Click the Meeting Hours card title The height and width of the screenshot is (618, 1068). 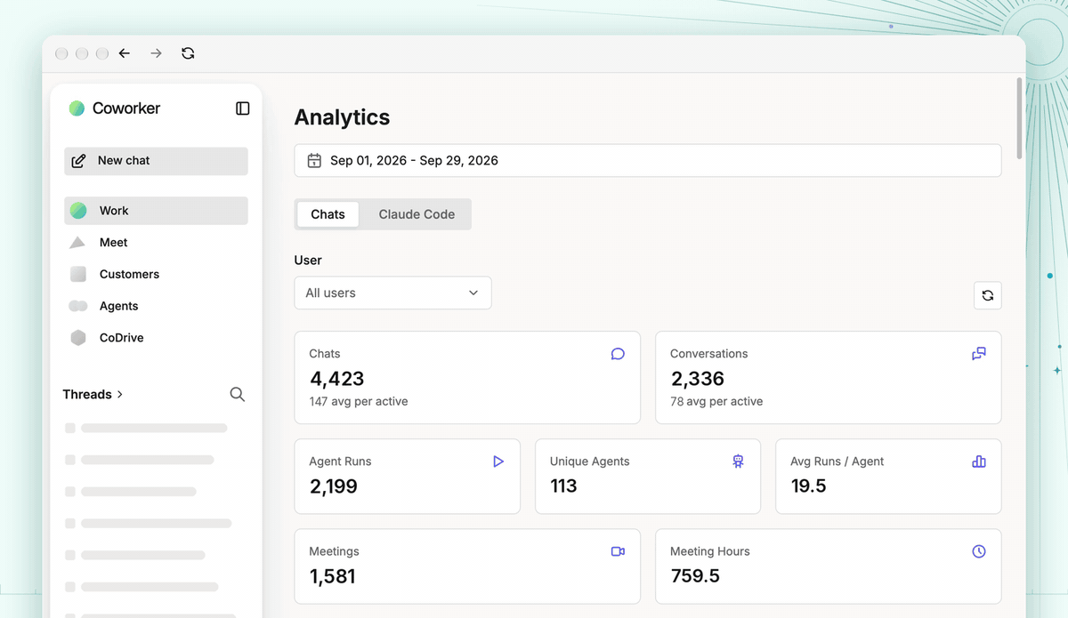pos(710,551)
